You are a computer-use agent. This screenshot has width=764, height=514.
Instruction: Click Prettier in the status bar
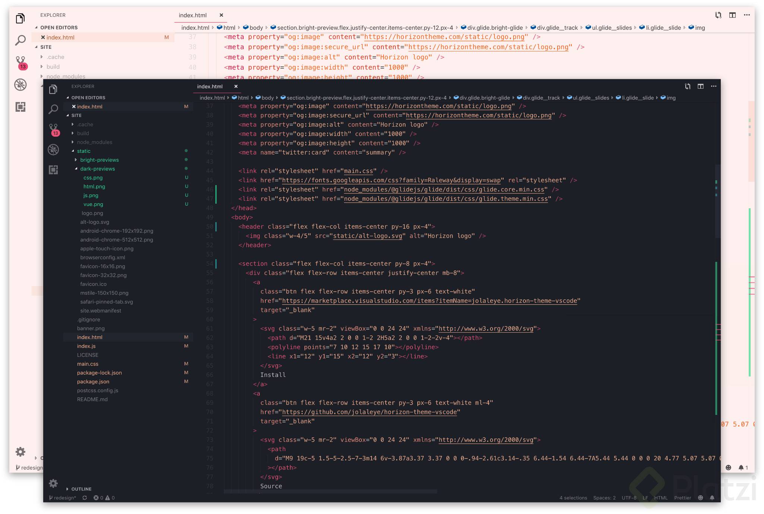[683, 498]
